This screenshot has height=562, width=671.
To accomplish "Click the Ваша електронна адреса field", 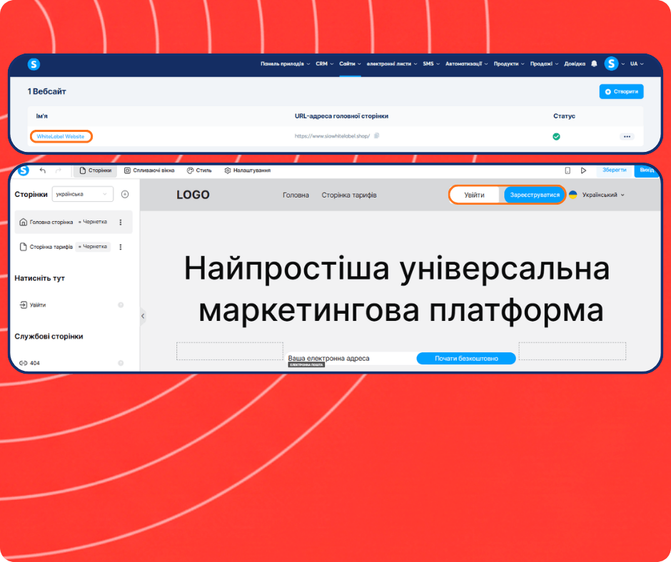I will point(351,359).
